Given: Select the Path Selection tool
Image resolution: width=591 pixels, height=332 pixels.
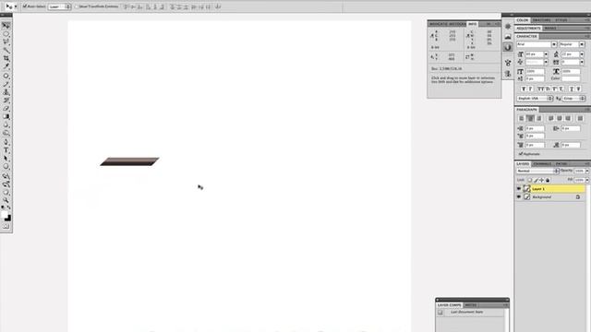Looking at the screenshot, I should point(6,159).
